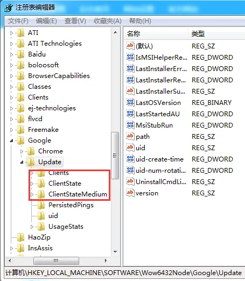Open the 收藏夹(A) menu
The image size is (245, 281).
(x=108, y=21)
